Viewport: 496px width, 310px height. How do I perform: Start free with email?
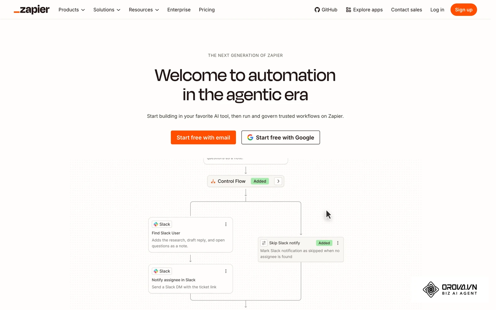(203, 137)
